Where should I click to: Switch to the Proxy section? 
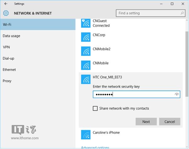pyautogui.click(x=7, y=81)
